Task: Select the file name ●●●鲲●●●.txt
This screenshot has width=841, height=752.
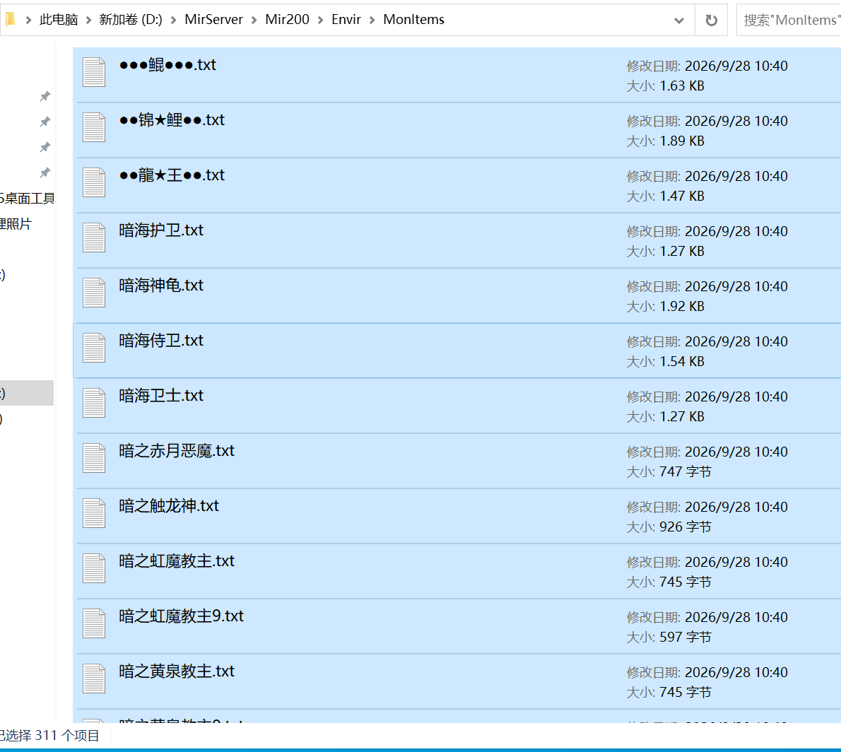Action: [167, 65]
